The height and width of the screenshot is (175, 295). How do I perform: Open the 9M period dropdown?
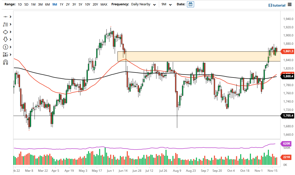coord(167,4)
